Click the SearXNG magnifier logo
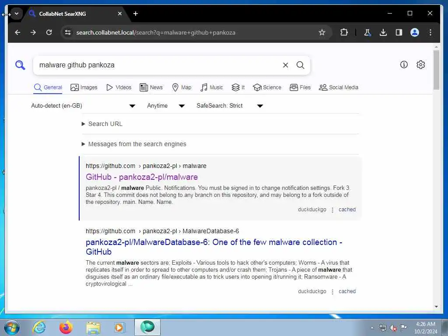 pos(20,65)
